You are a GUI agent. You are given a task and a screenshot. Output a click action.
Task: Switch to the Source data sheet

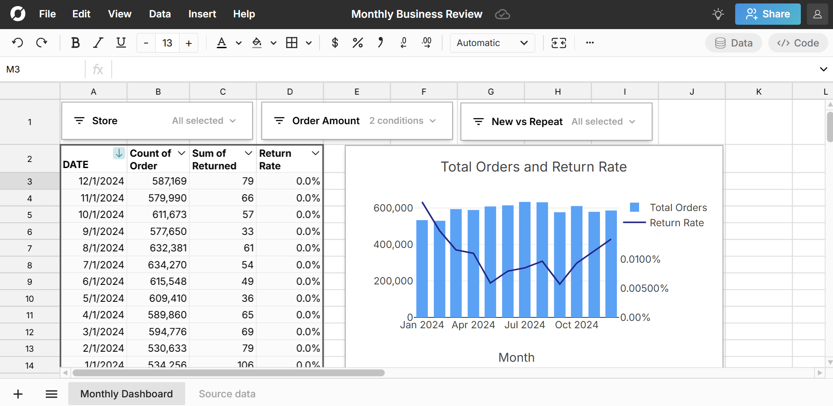[x=227, y=393]
